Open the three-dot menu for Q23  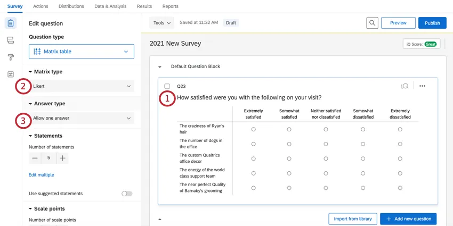point(422,86)
